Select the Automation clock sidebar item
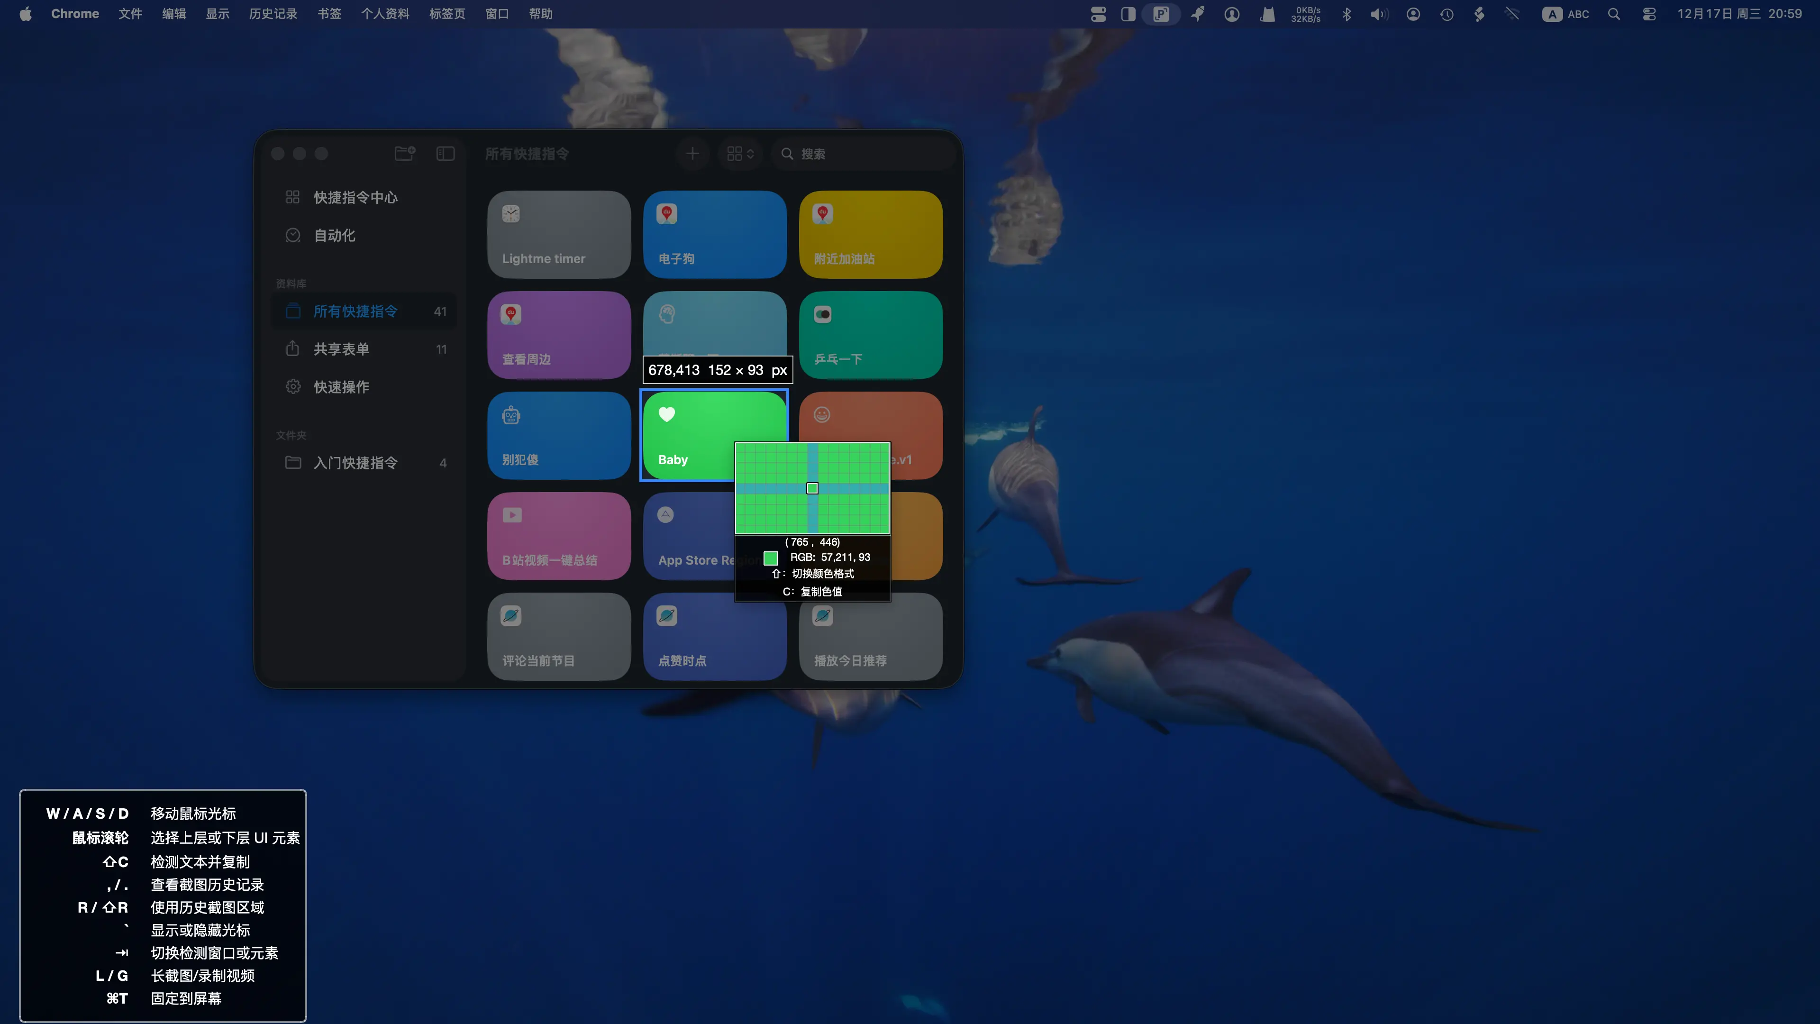The height and width of the screenshot is (1024, 1820). [x=334, y=235]
